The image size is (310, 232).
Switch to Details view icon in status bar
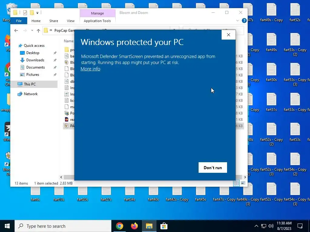pyautogui.click(x=236, y=183)
